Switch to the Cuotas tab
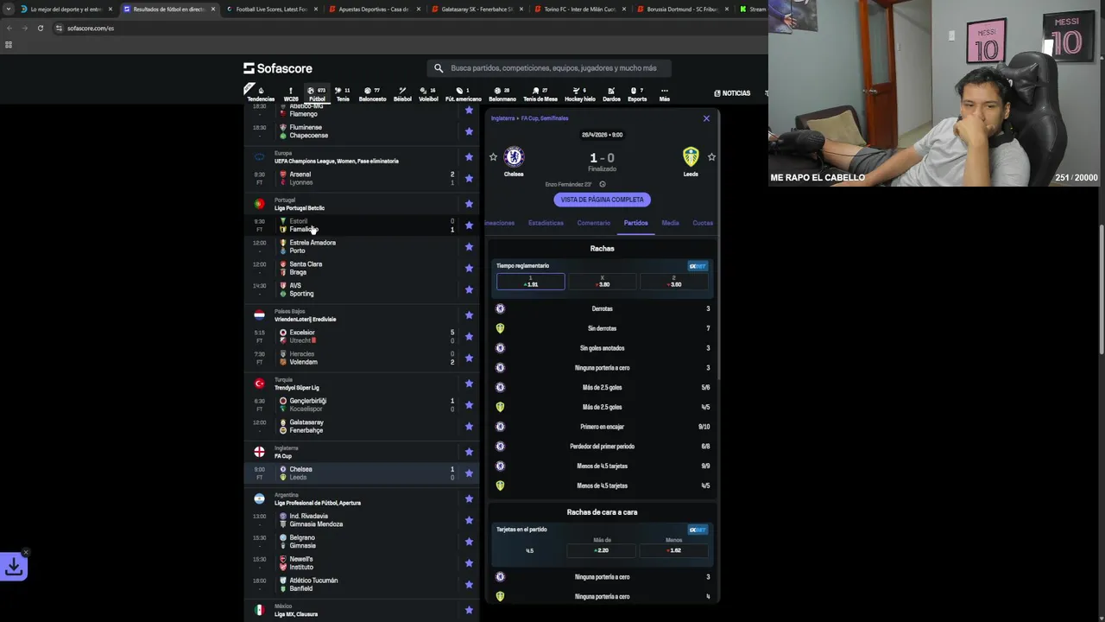This screenshot has width=1105, height=622. point(703,223)
